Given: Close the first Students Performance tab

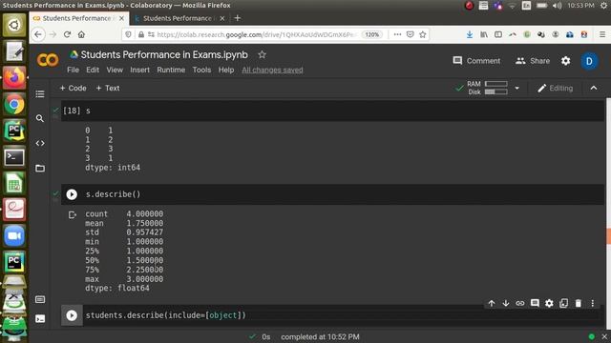Looking at the screenshot, I should tap(121, 18).
